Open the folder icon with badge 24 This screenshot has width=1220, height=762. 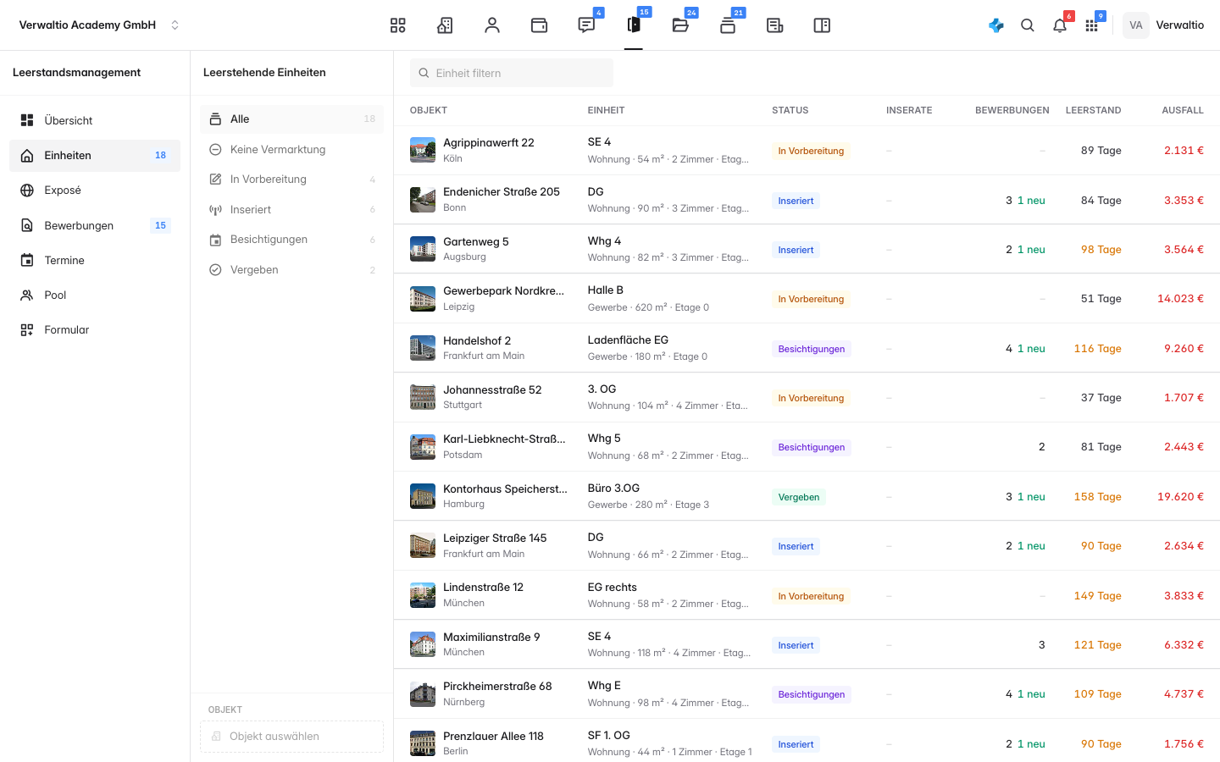tap(680, 25)
